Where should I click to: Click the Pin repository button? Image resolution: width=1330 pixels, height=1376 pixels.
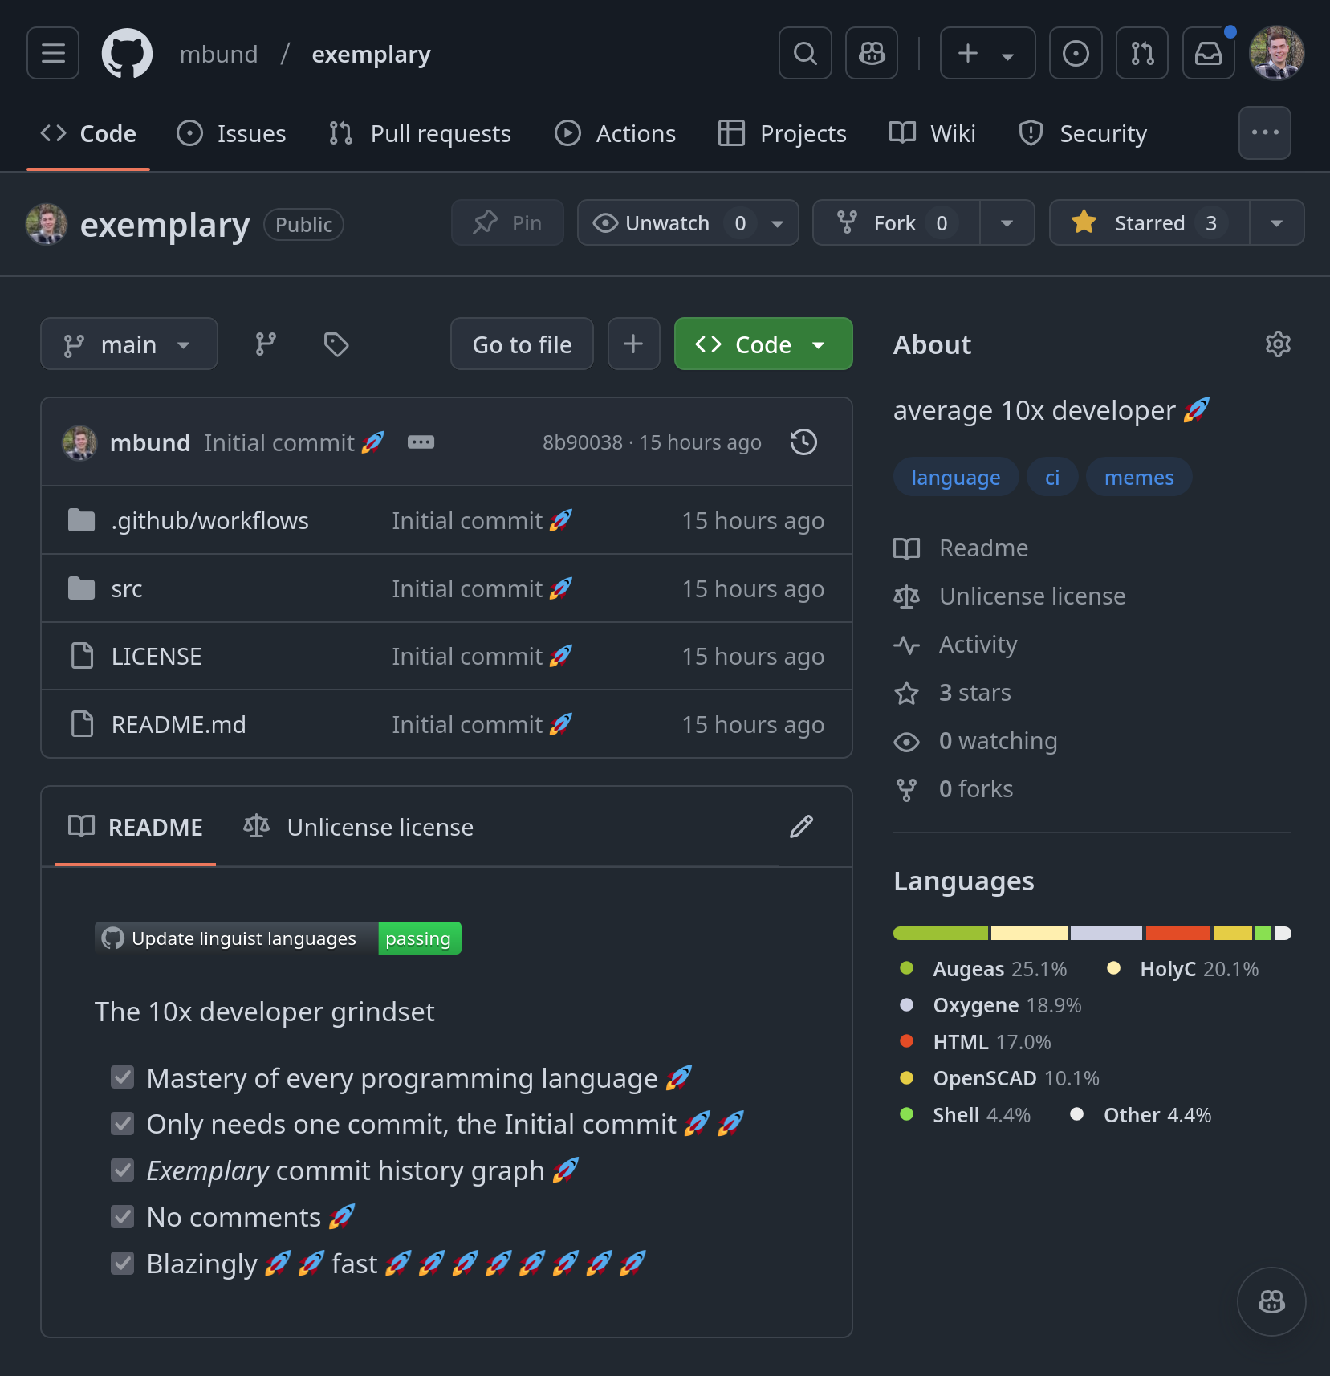point(507,223)
